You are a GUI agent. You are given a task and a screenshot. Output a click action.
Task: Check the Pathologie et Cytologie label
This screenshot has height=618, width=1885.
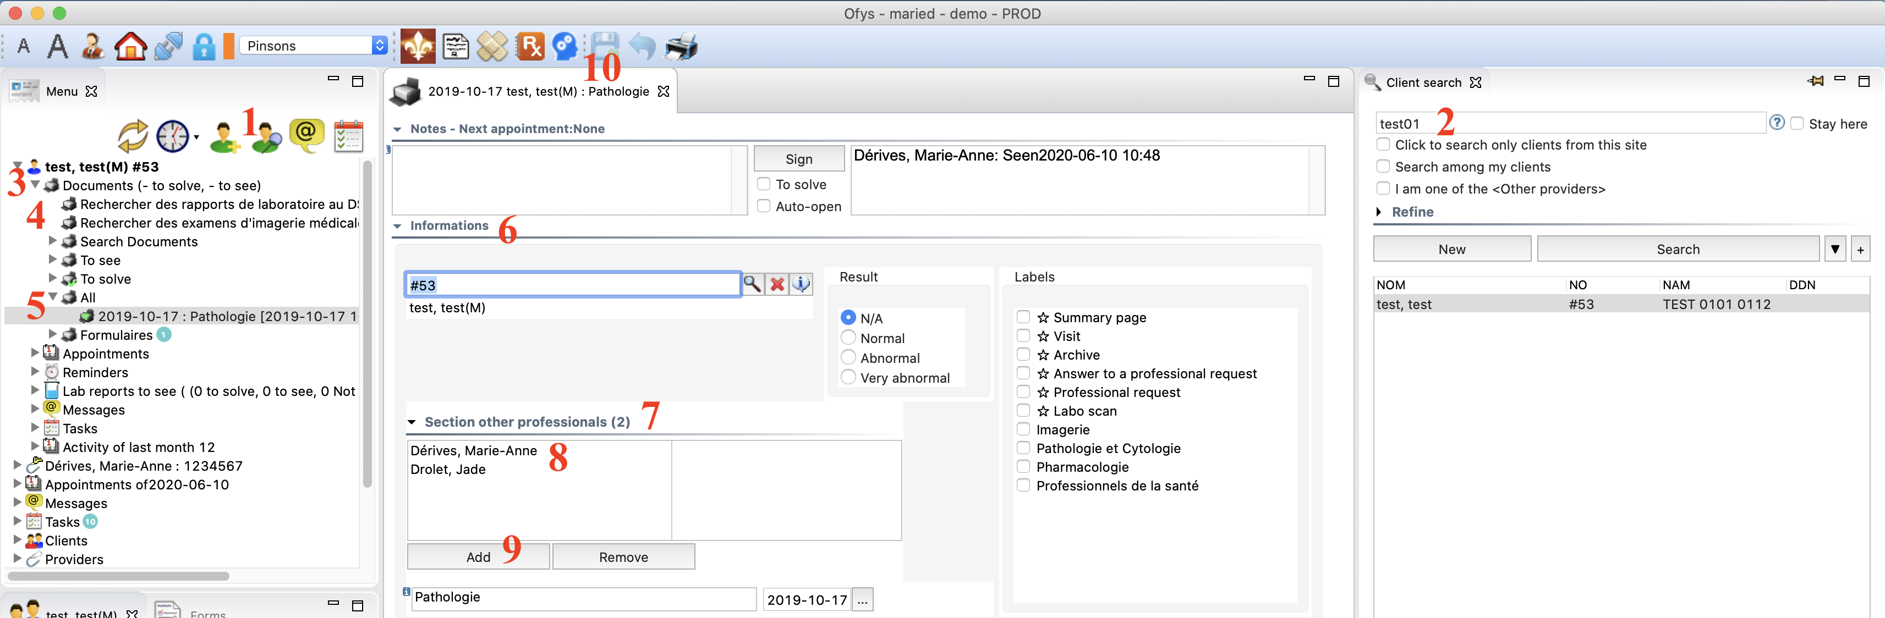1023,448
